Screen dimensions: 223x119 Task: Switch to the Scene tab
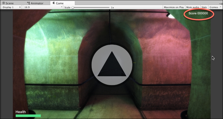point(8,3)
